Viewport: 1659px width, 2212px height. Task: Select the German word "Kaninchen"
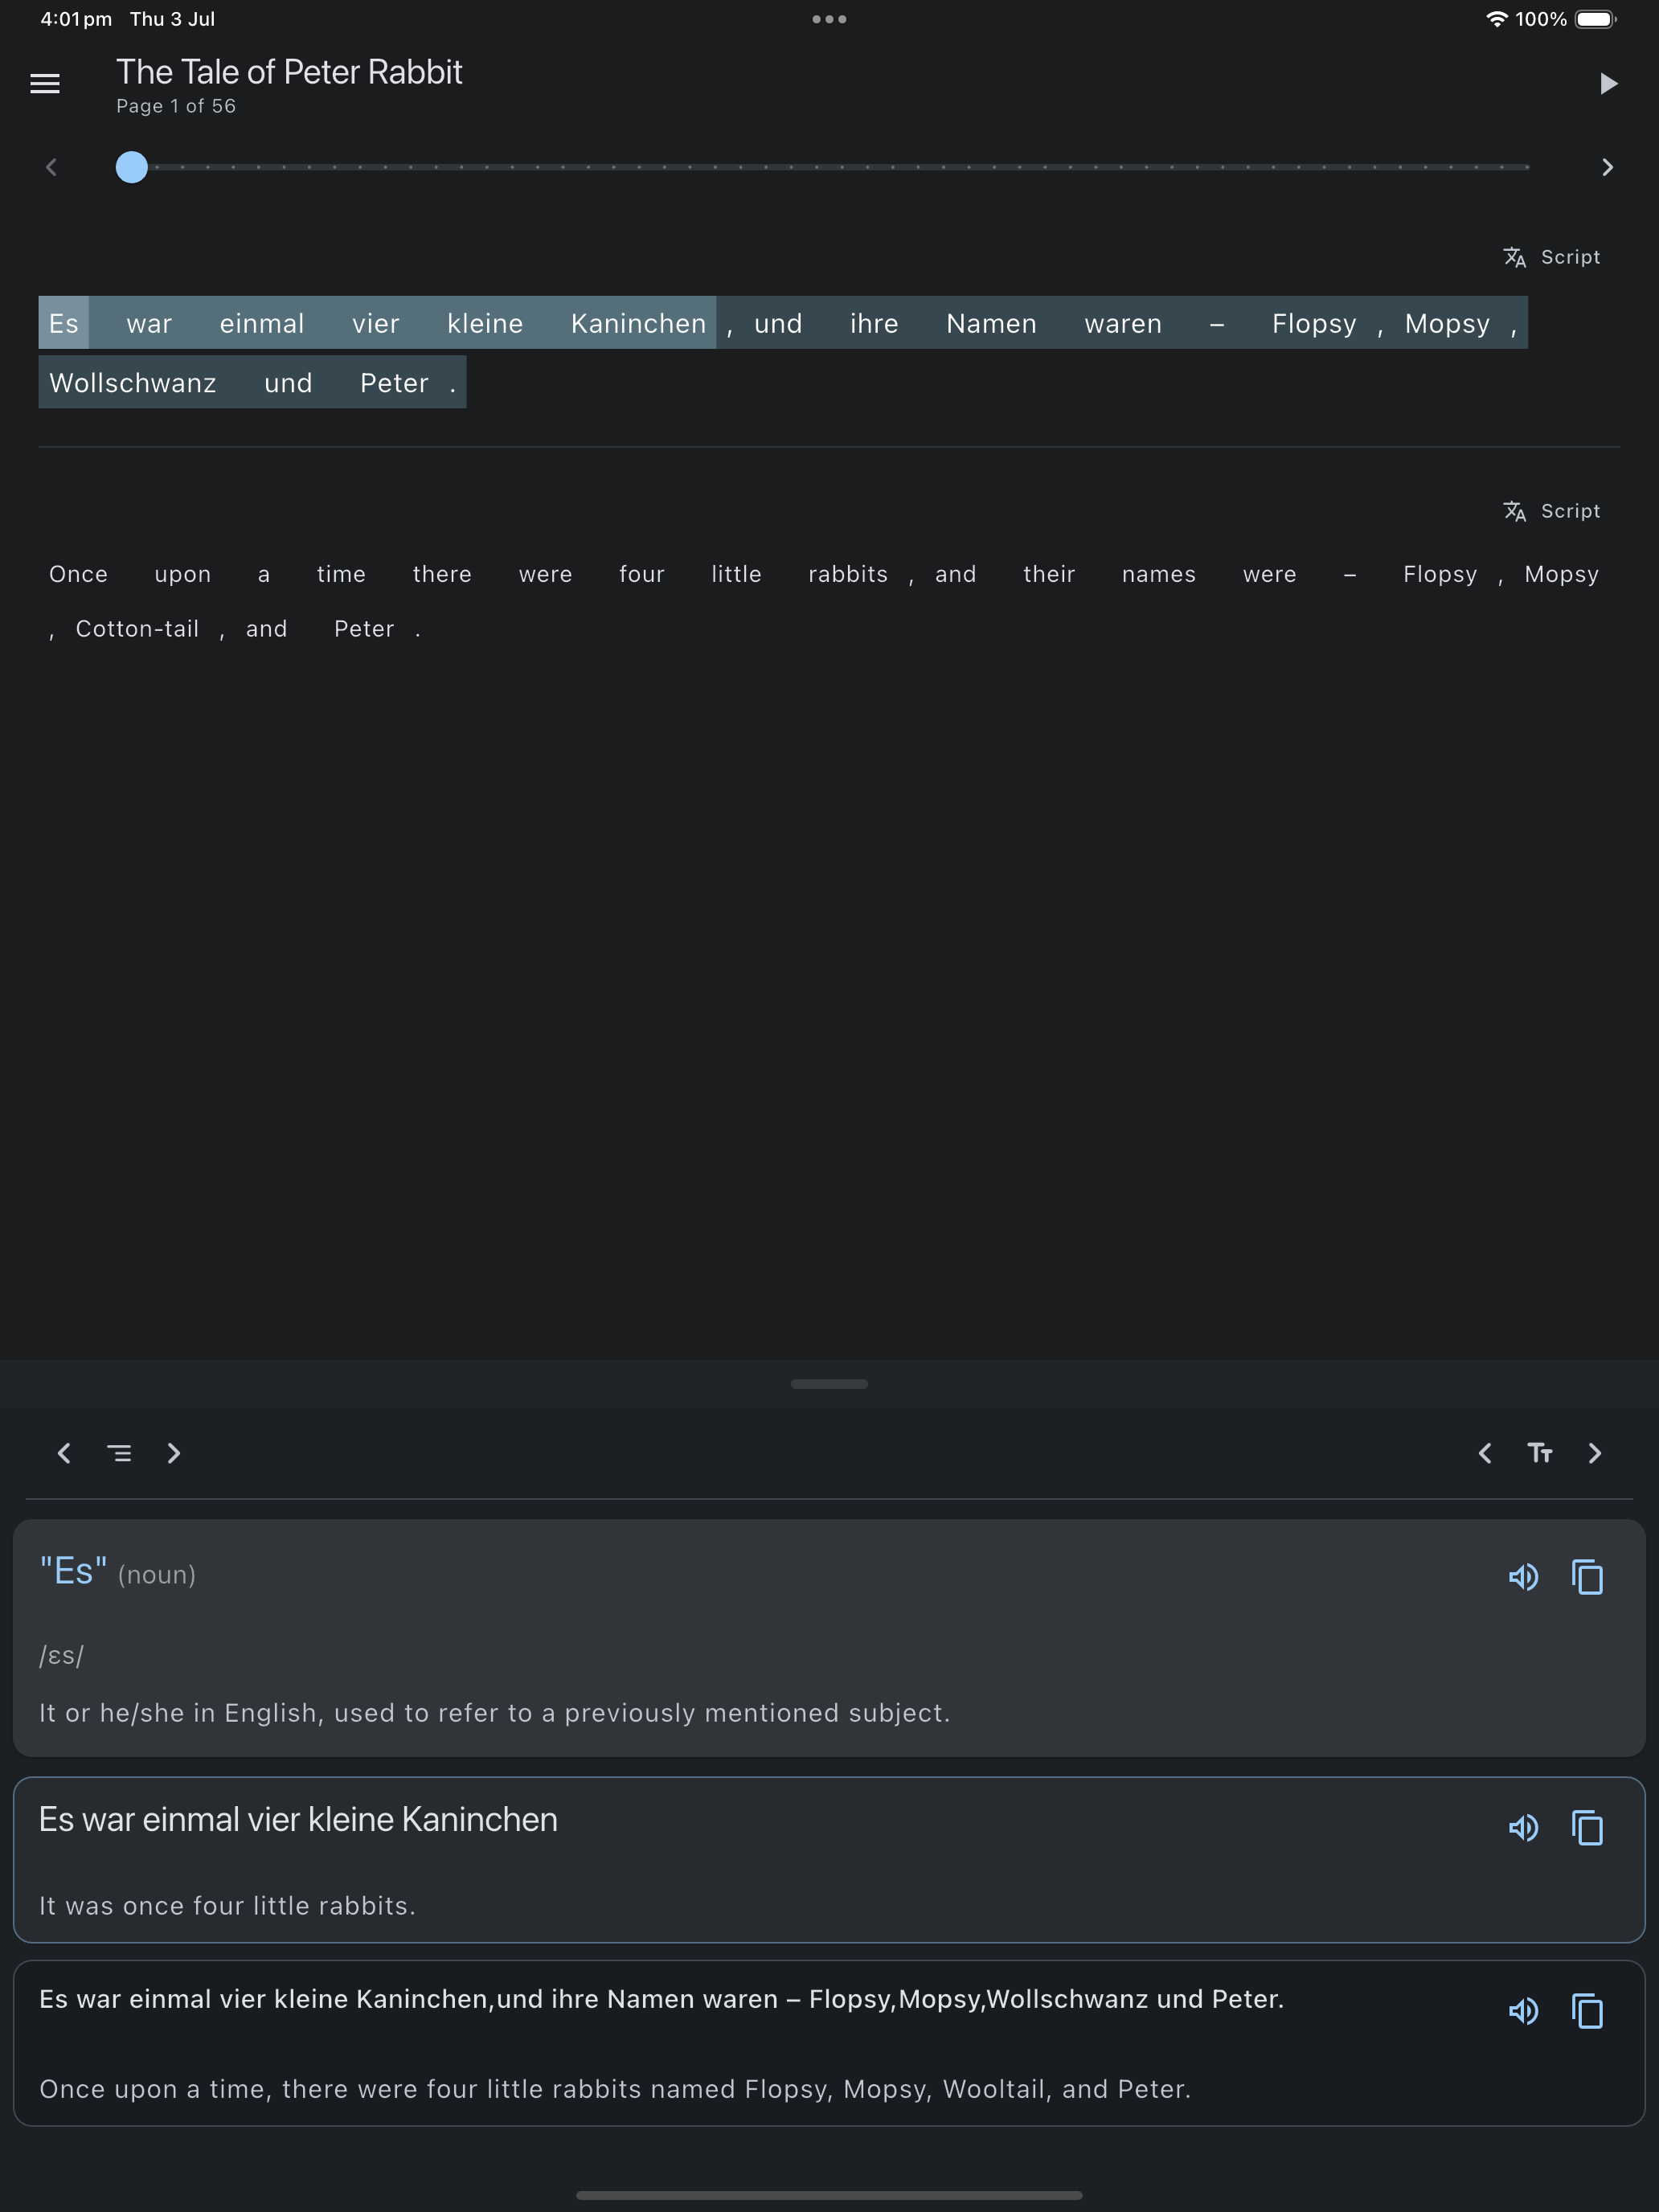pos(638,323)
